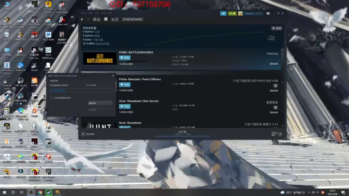Pause all downloads with the 暂停 button
This screenshot has width=349, height=196.
[277, 28]
